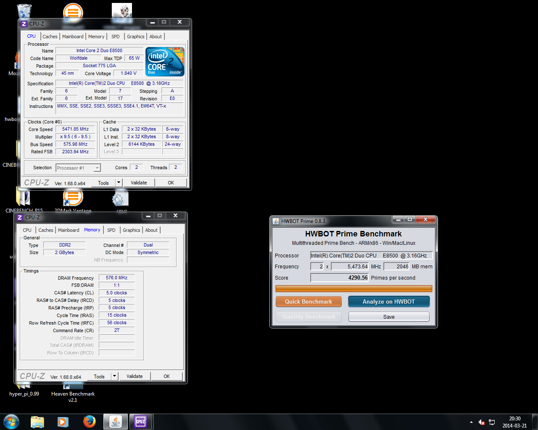The image size is (538, 430).
Task: Select About tab in lower CPU-Z window
Action: click(151, 230)
